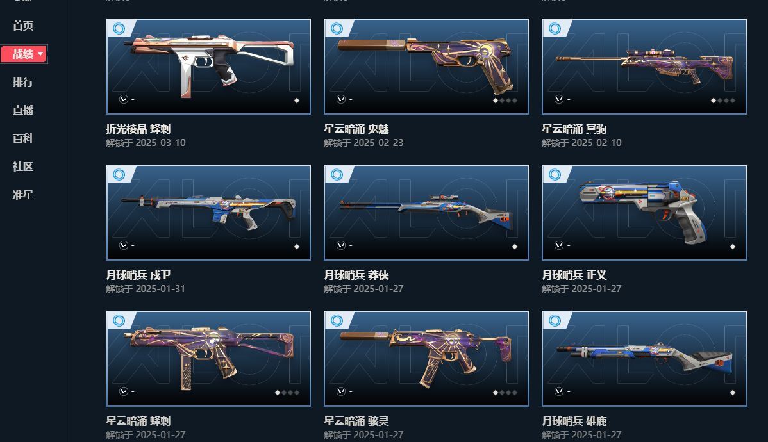This screenshot has width=768, height=442.
Task: Click the Valorant round icon on 星云暗涌 冥驹 card
Action: pyautogui.click(x=559, y=99)
